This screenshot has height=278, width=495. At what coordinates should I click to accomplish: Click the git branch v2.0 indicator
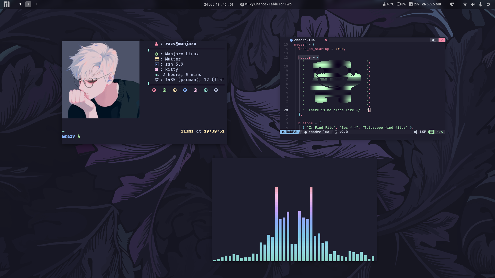(x=341, y=132)
